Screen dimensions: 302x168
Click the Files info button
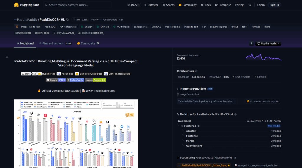pos(260,77)
